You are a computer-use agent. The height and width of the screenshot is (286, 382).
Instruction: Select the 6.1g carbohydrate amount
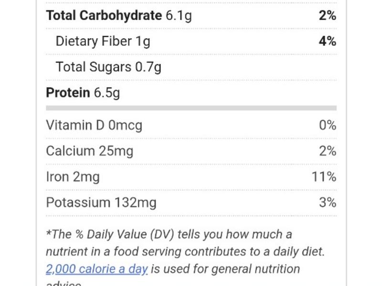pos(179,16)
